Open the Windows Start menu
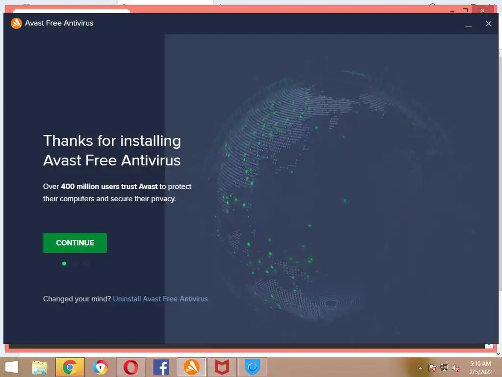Image resolution: width=502 pixels, height=377 pixels. point(12,367)
